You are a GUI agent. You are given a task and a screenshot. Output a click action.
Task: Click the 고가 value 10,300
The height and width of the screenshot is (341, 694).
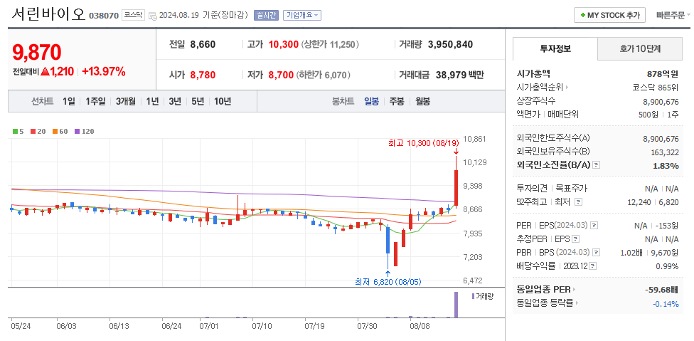tap(283, 44)
